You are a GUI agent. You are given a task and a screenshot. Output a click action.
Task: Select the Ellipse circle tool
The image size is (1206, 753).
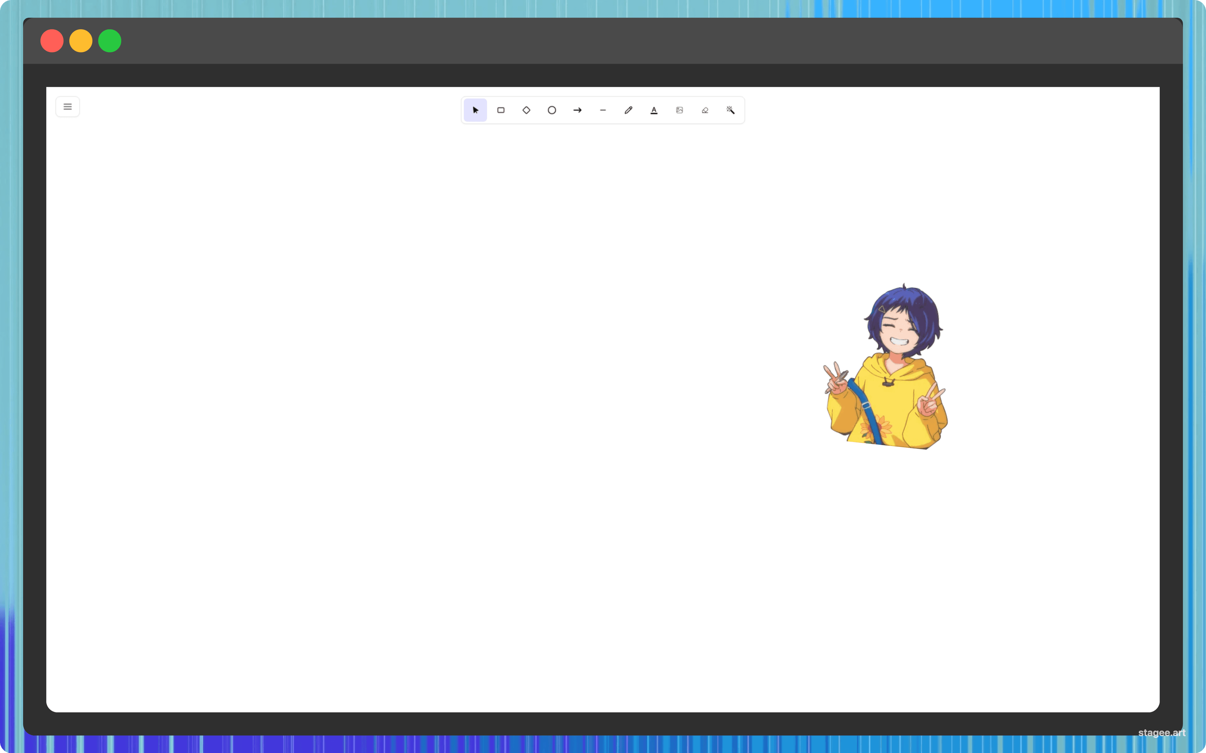pyautogui.click(x=552, y=110)
